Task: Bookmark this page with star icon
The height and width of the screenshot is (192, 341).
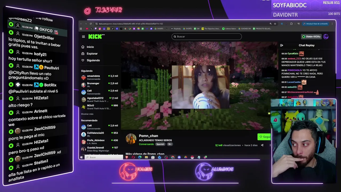Action: (275, 24)
